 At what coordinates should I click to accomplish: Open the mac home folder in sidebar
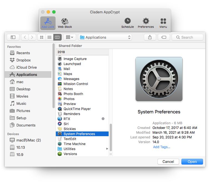tap(28, 82)
